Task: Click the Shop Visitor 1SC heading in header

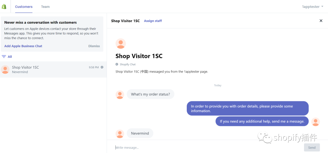Action: [x=125, y=21]
